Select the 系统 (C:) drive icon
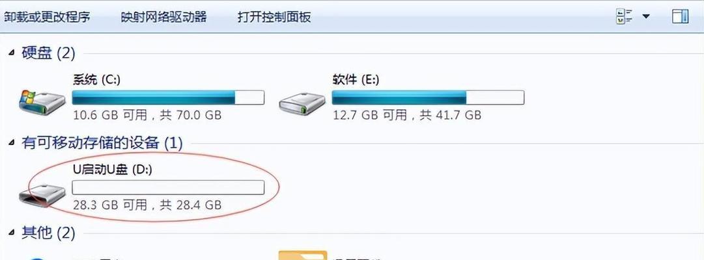Viewport: 704px width, 260px height. [x=42, y=101]
